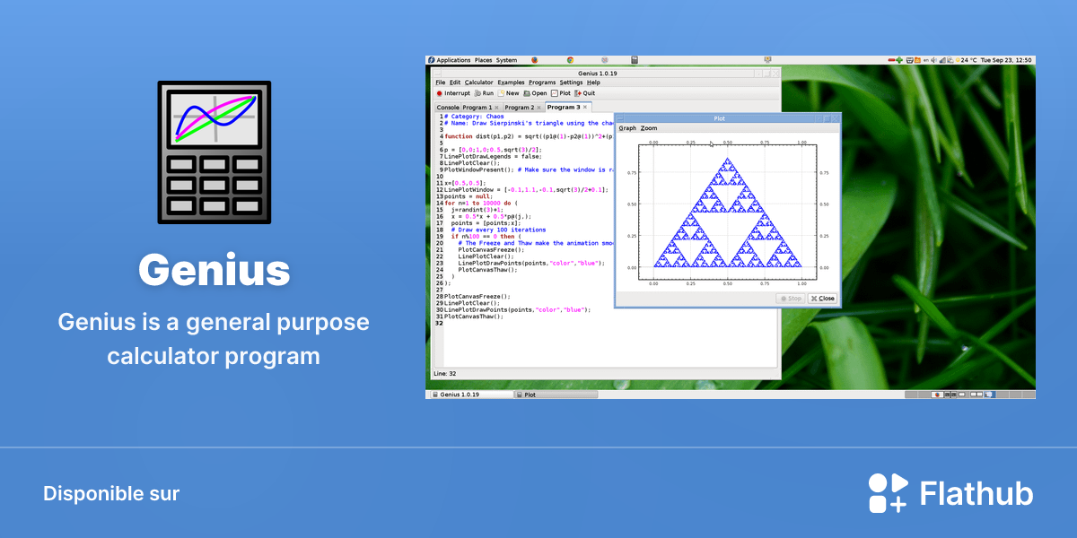Click the Plot taskbar entry

tap(557, 395)
